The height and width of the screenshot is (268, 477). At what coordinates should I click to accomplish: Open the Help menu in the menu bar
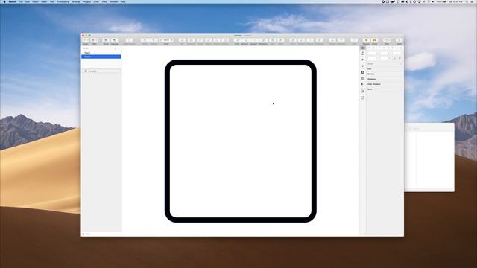tap(123, 1)
